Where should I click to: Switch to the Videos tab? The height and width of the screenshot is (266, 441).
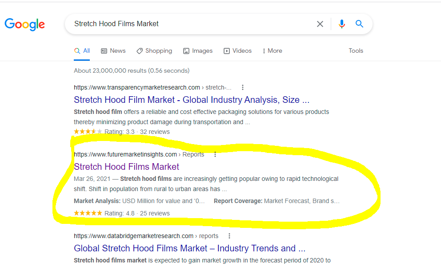click(238, 51)
